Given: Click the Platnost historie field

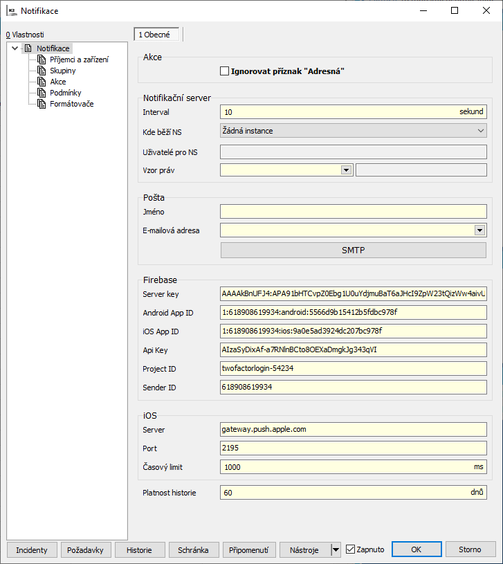Looking at the screenshot, I should (354, 493).
